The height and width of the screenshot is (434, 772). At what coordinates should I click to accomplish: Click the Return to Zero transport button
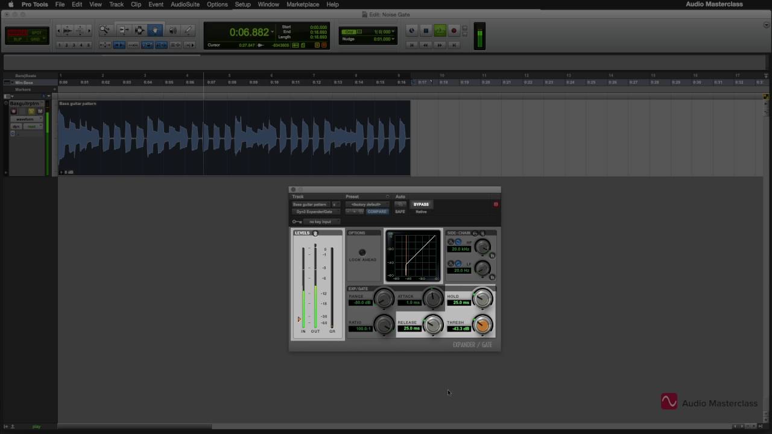click(412, 45)
